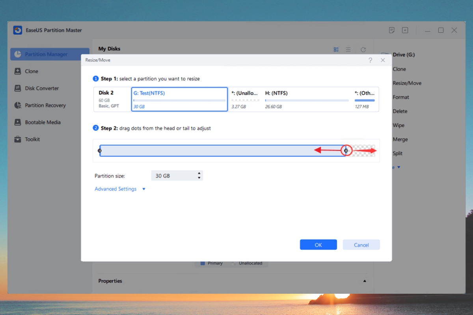Select the 127 MB Other partition
Image resolution: width=473 pixels, height=315 pixels.
click(365, 99)
